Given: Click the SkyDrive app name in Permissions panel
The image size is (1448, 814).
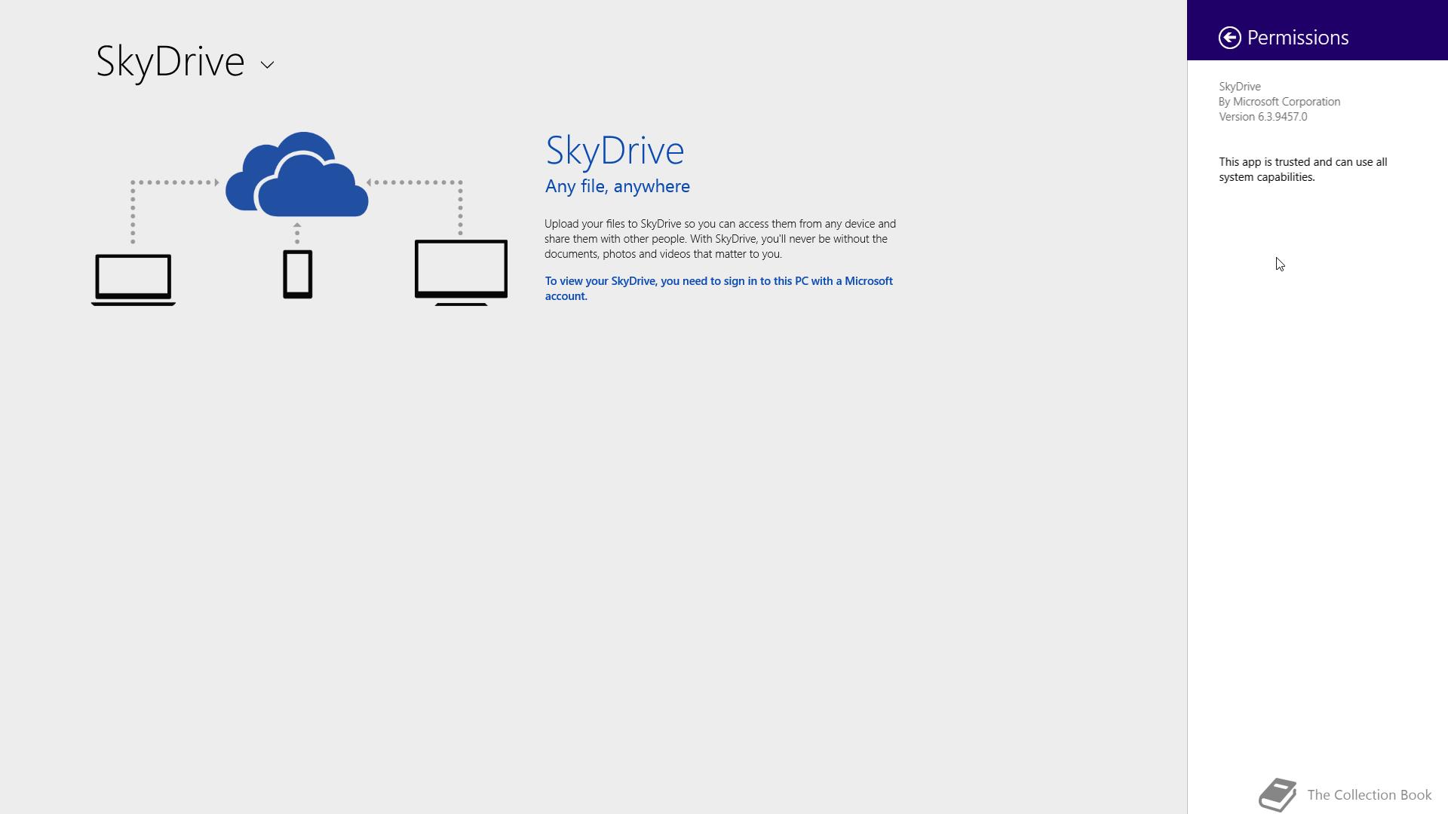Looking at the screenshot, I should coord(1239,87).
